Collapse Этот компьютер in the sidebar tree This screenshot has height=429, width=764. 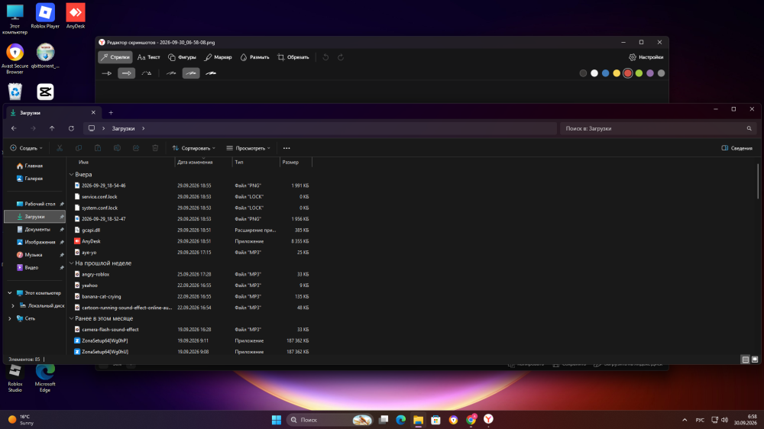[10, 293]
